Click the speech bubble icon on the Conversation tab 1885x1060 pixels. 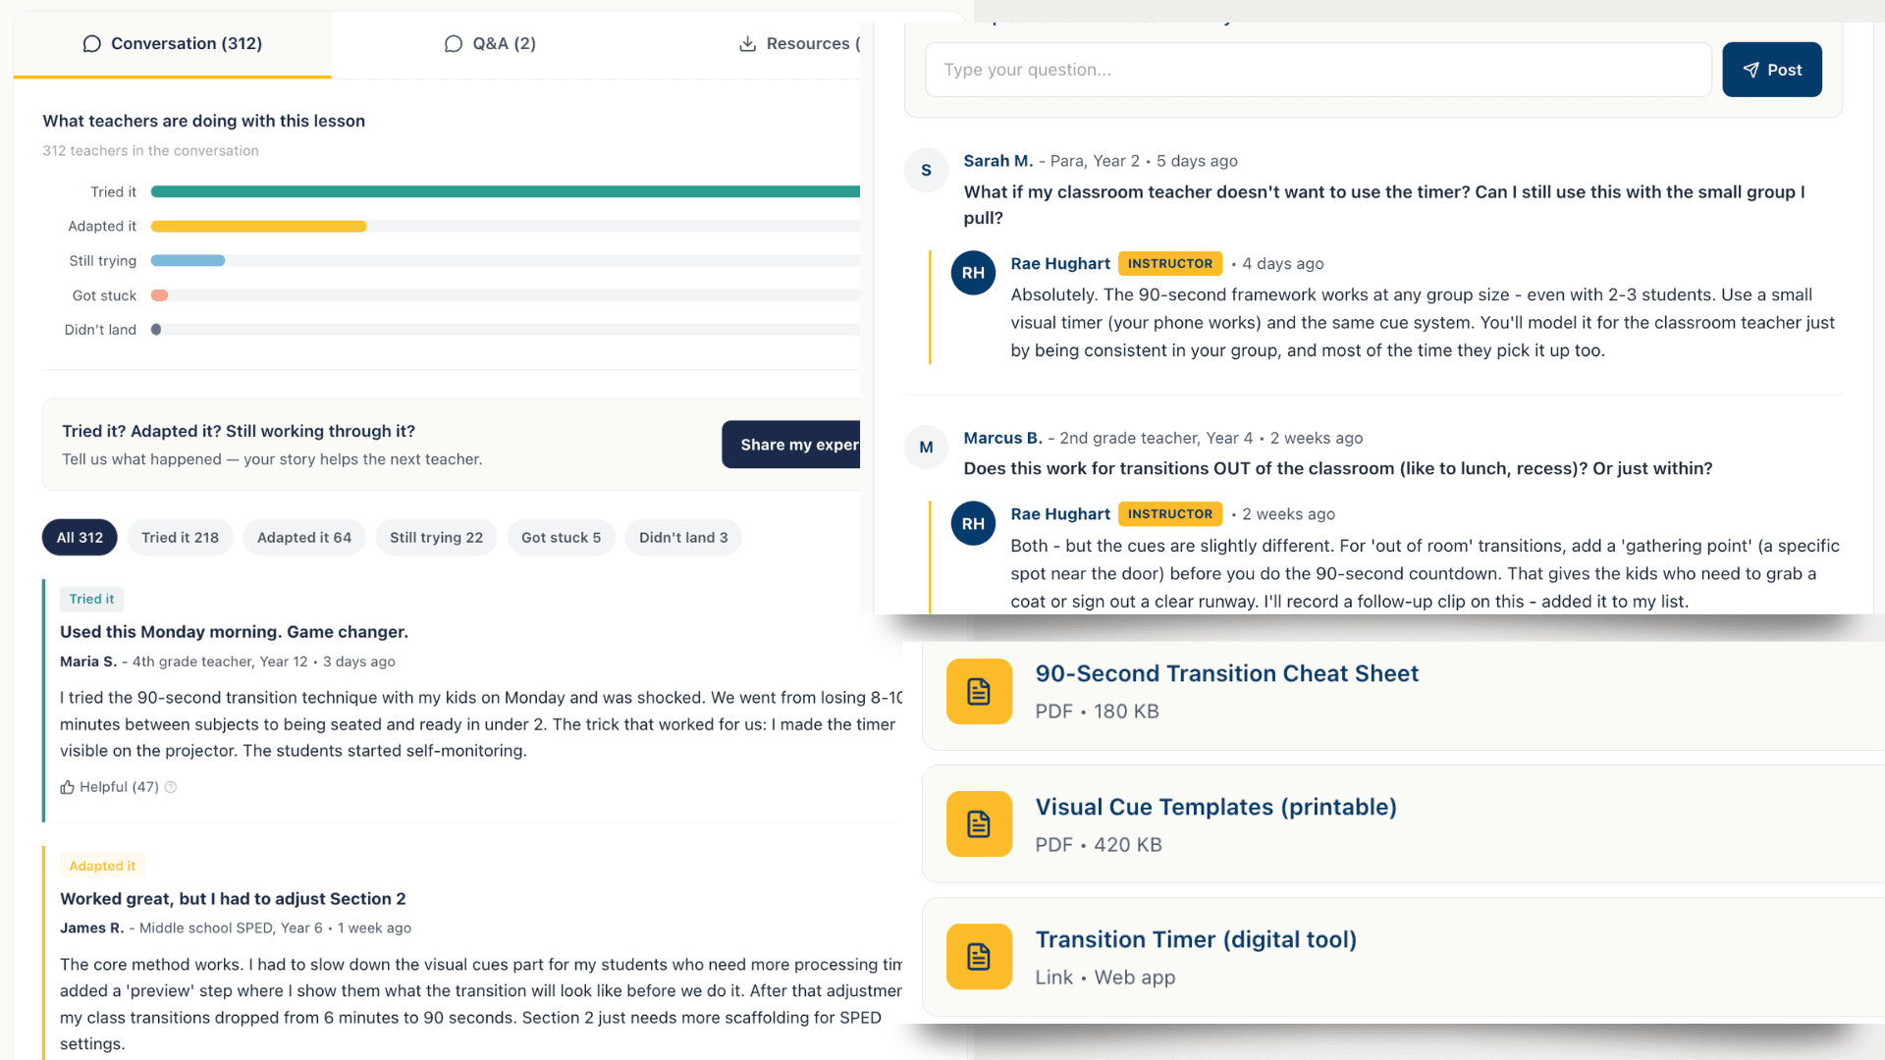(x=92, y=44)
